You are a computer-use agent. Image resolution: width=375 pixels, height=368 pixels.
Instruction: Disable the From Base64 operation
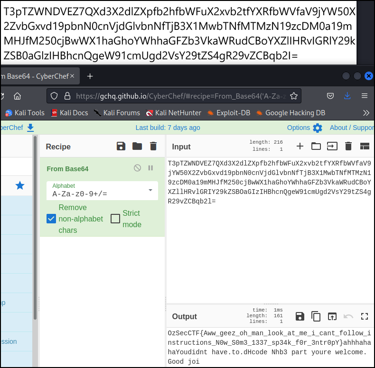[137, 168]
